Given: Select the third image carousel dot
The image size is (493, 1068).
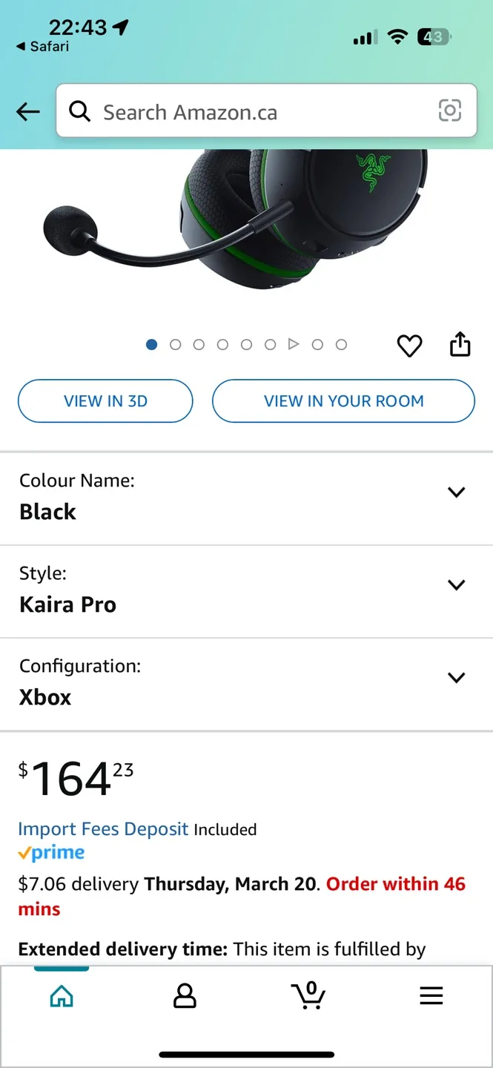Looking at the screenshot, I should coord(199,344).
